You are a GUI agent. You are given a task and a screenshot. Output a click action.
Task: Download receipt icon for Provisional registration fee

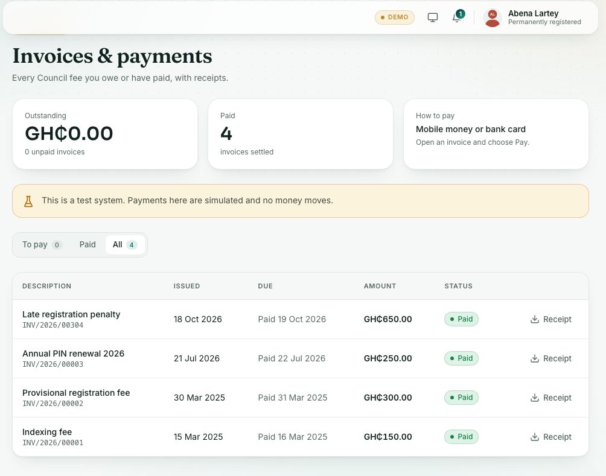(535, 398)
